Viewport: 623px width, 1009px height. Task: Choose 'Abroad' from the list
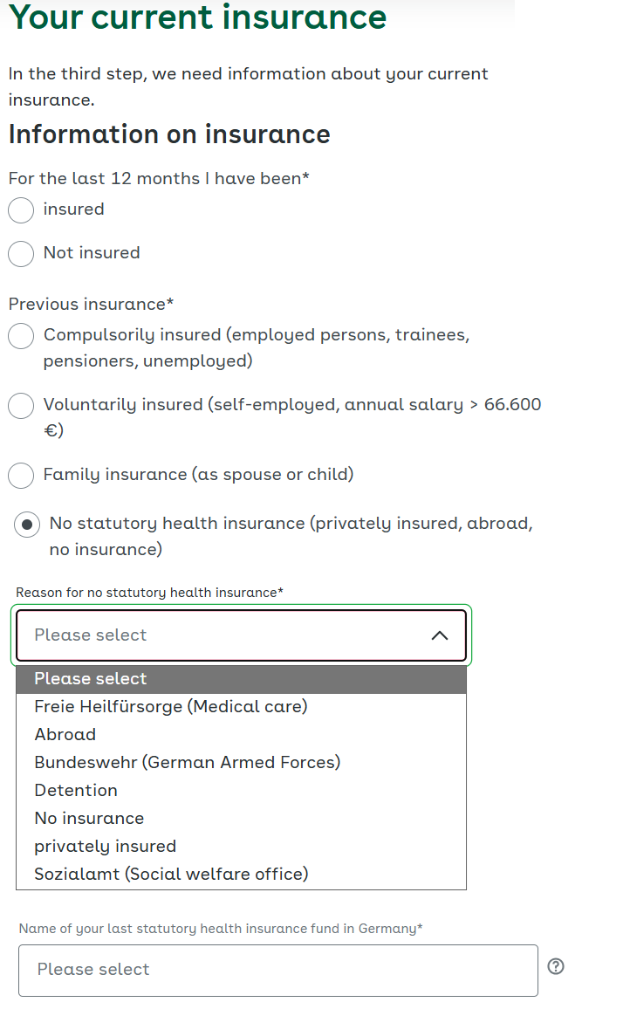242,735
